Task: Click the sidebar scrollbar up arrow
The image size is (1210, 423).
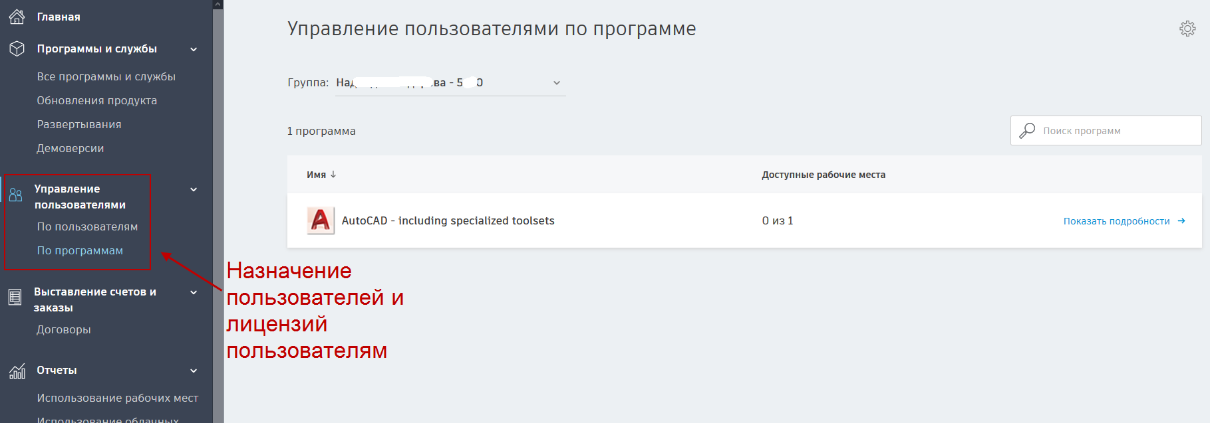Action: pyautogui.click(x=218, y=4)
